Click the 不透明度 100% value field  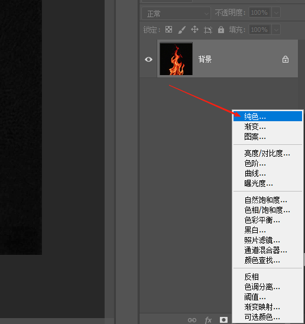coord(260,12)
